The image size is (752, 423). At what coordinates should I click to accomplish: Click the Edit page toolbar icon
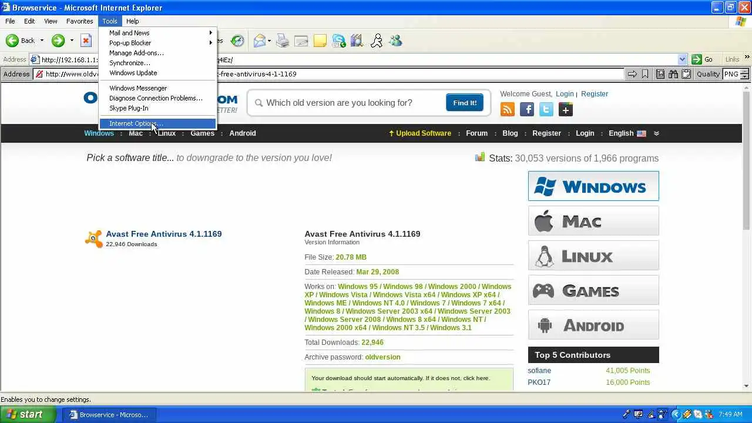pos(301,41)
